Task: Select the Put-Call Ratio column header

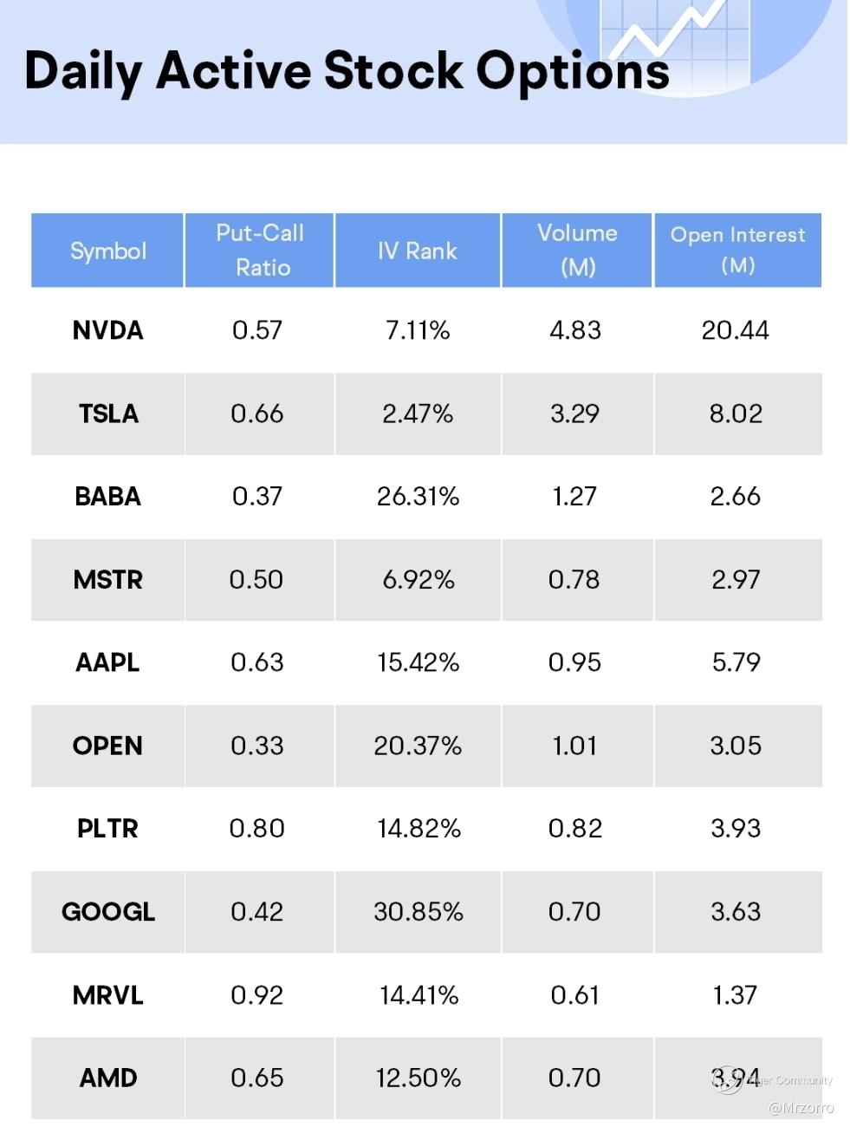Action: pyautogui.click(x=260, y=250)
